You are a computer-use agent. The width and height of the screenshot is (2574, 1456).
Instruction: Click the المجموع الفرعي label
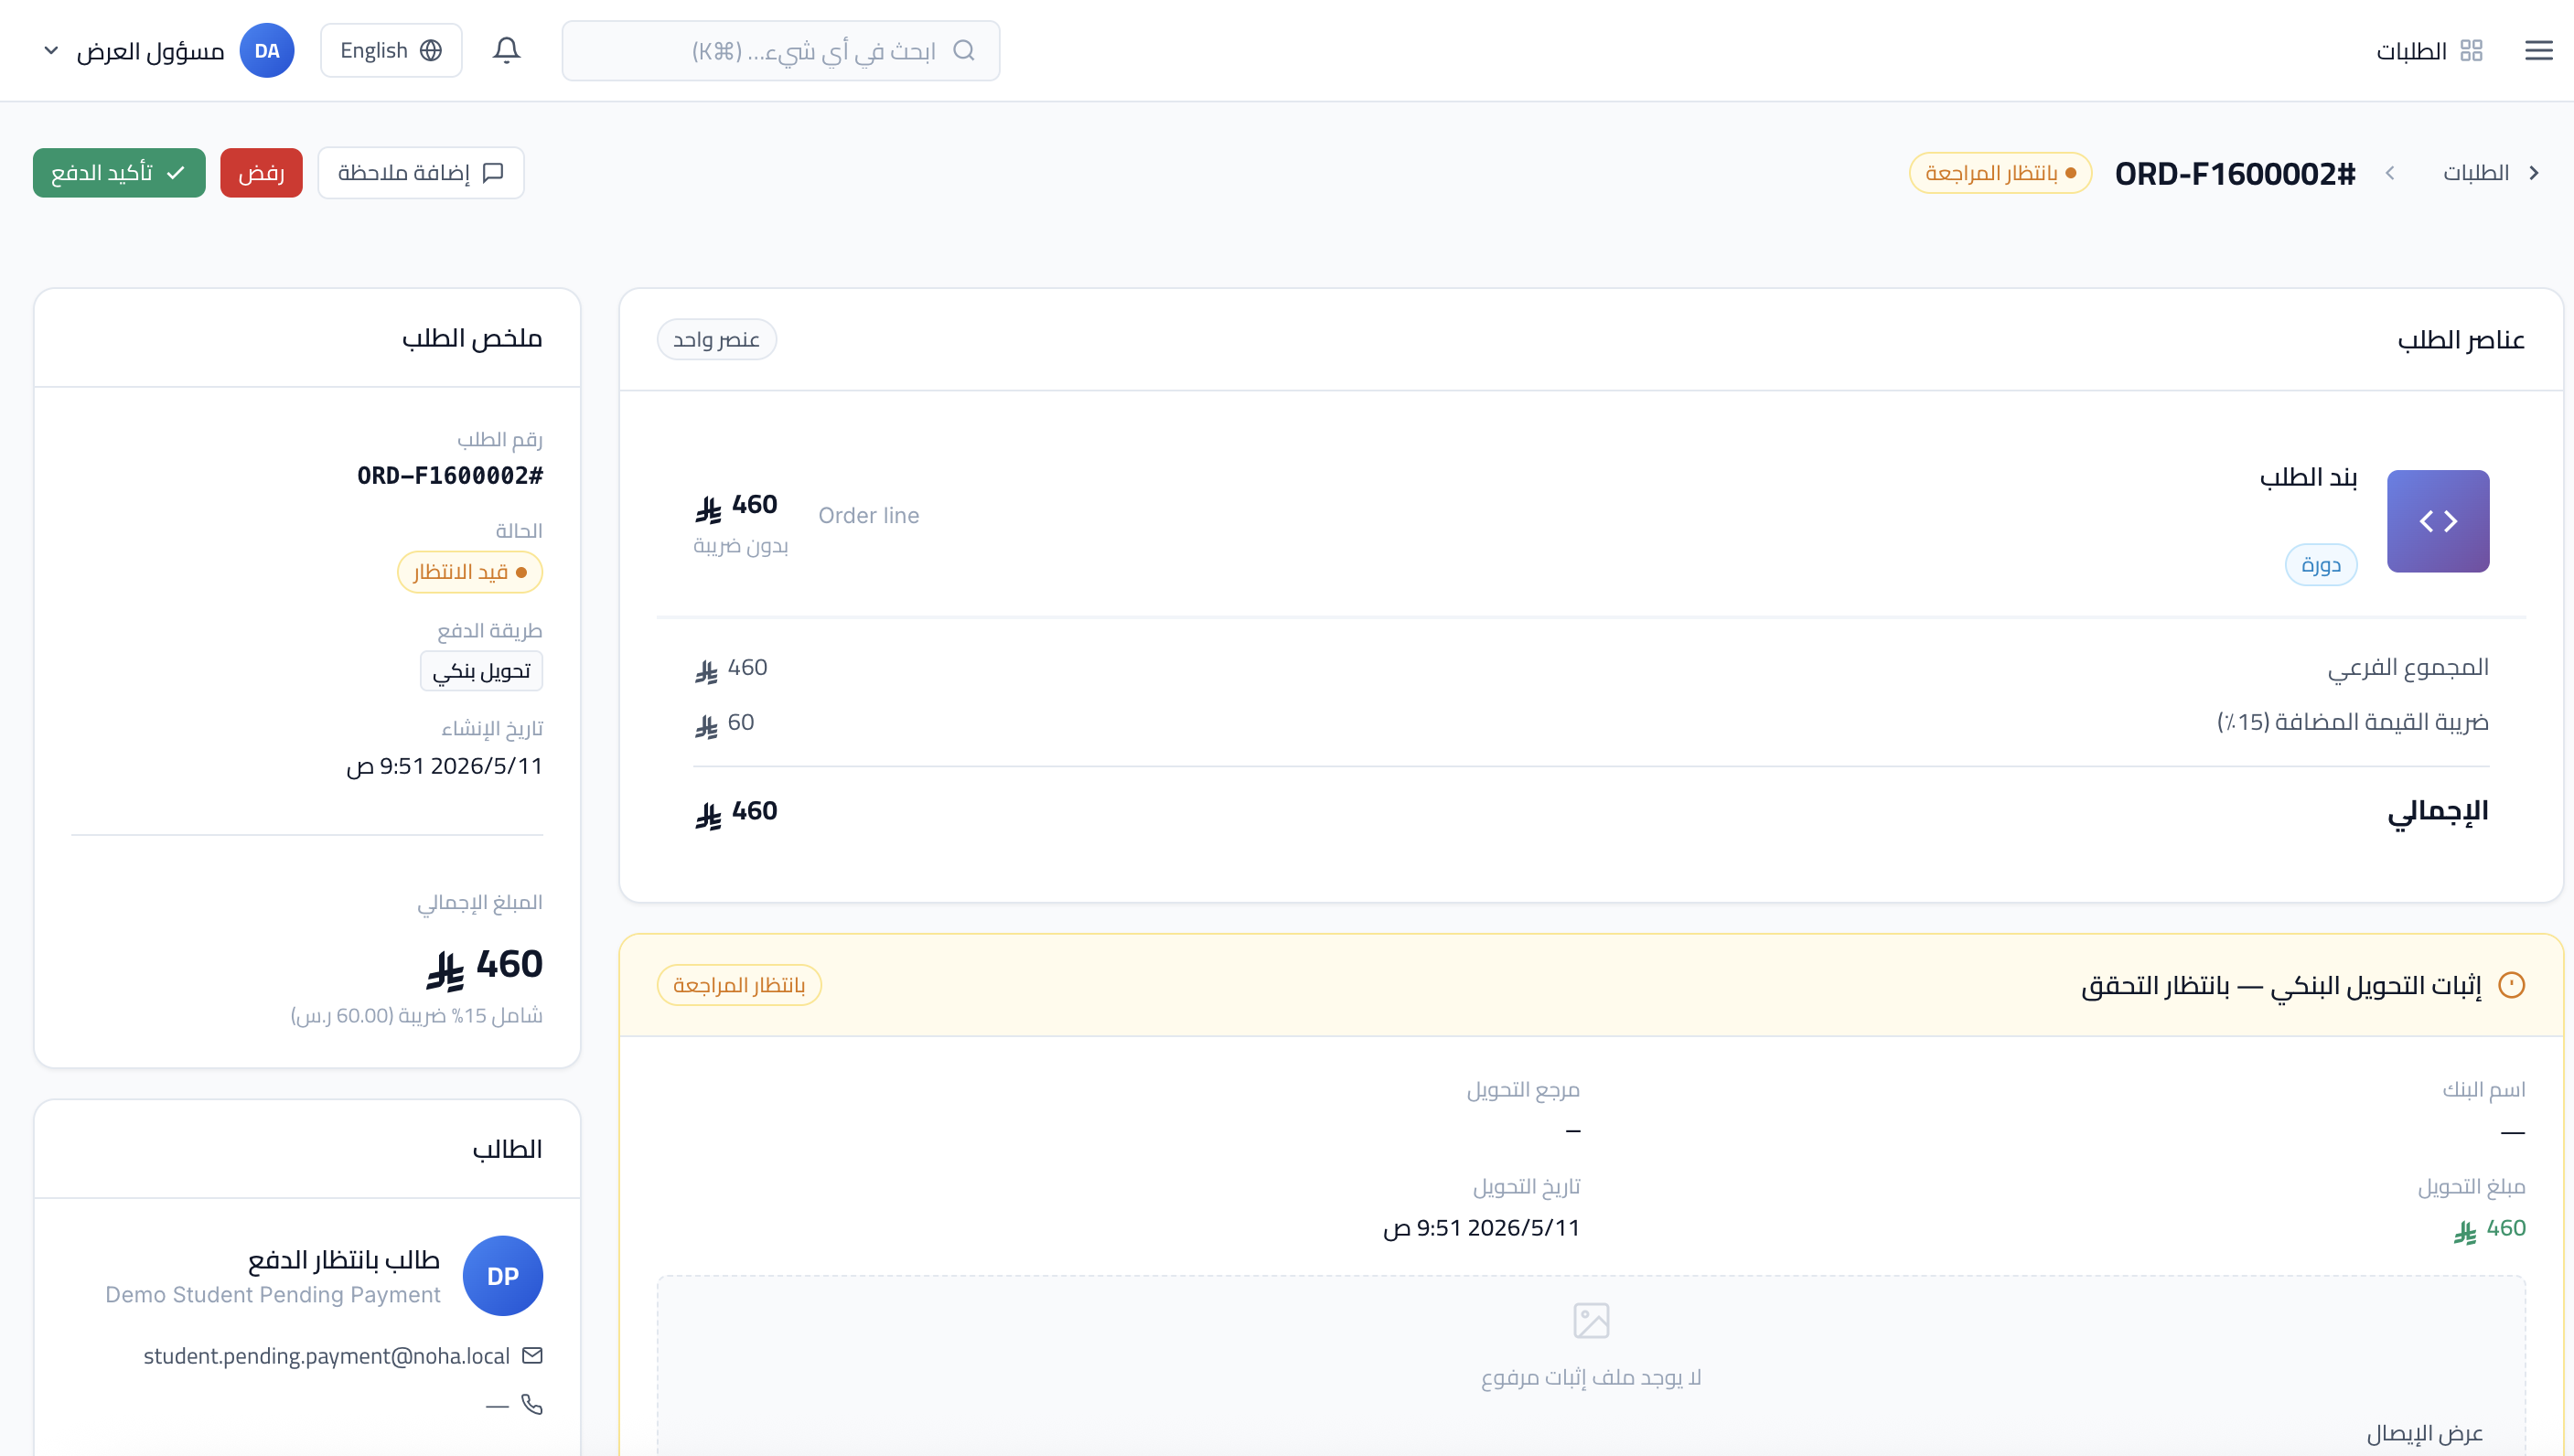tap(2408, 667)
